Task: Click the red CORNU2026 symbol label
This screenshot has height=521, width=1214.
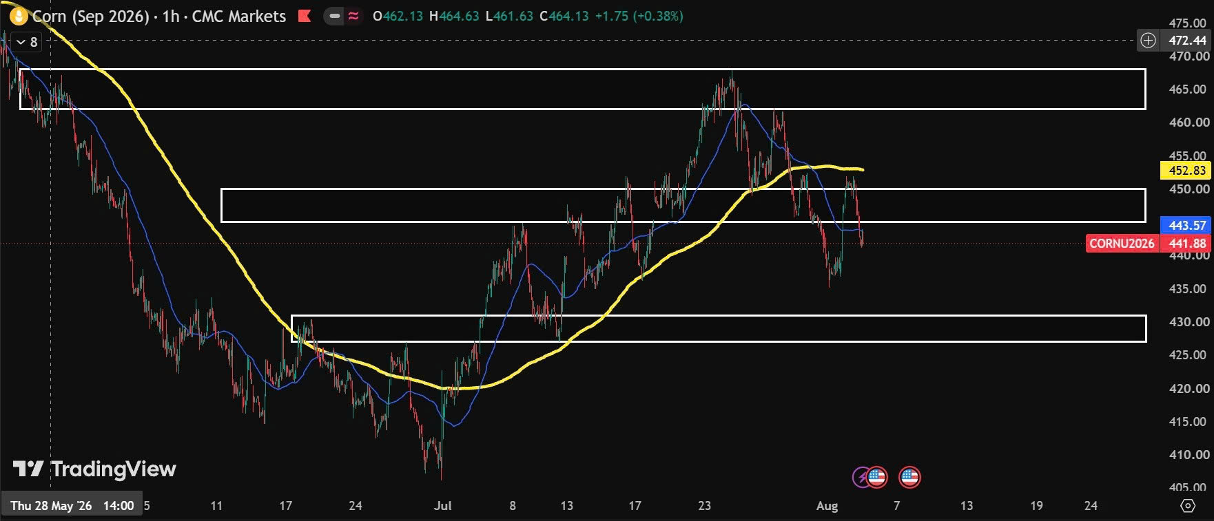Action: click(x=1122, y=243)
